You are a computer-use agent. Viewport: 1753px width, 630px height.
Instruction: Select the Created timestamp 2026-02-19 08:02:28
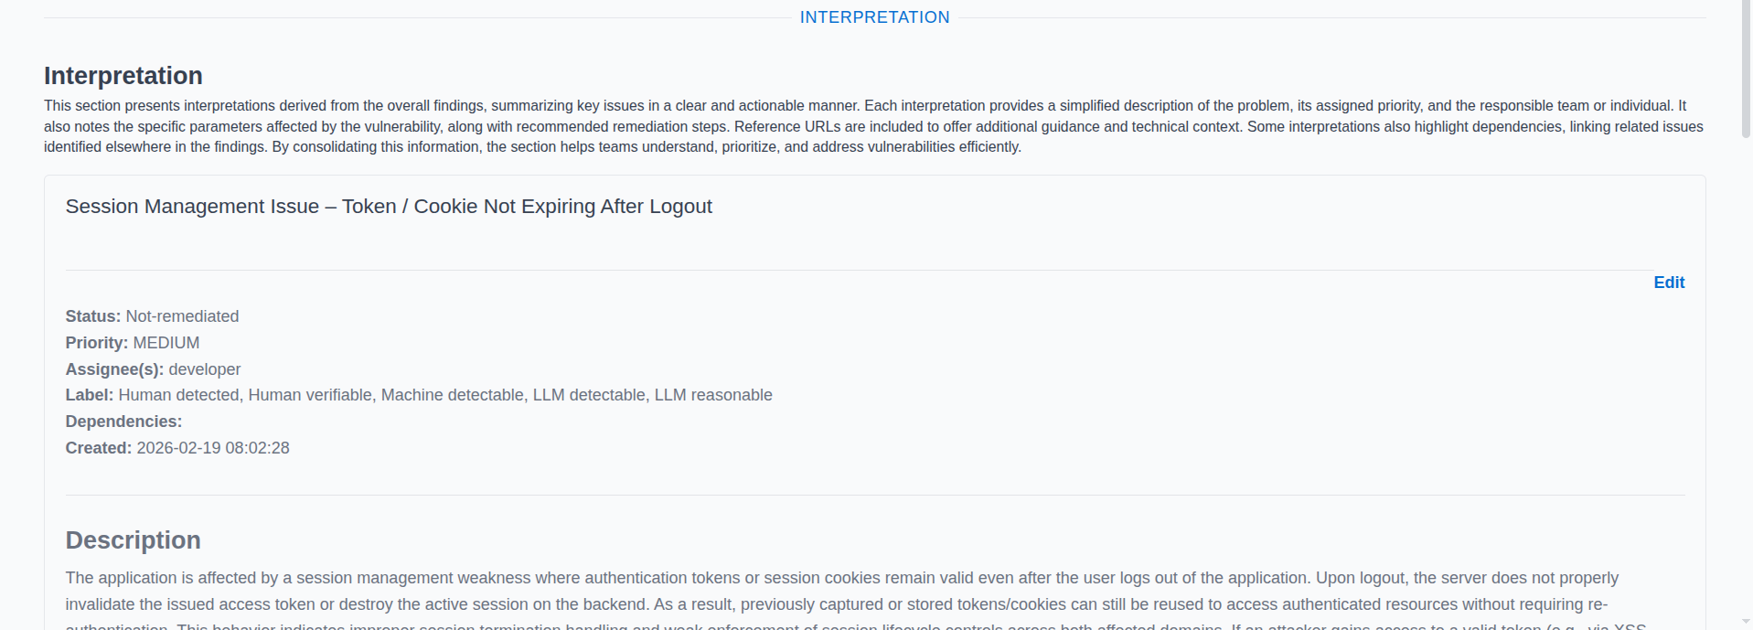pyautogui.click(x=212, y=448)
